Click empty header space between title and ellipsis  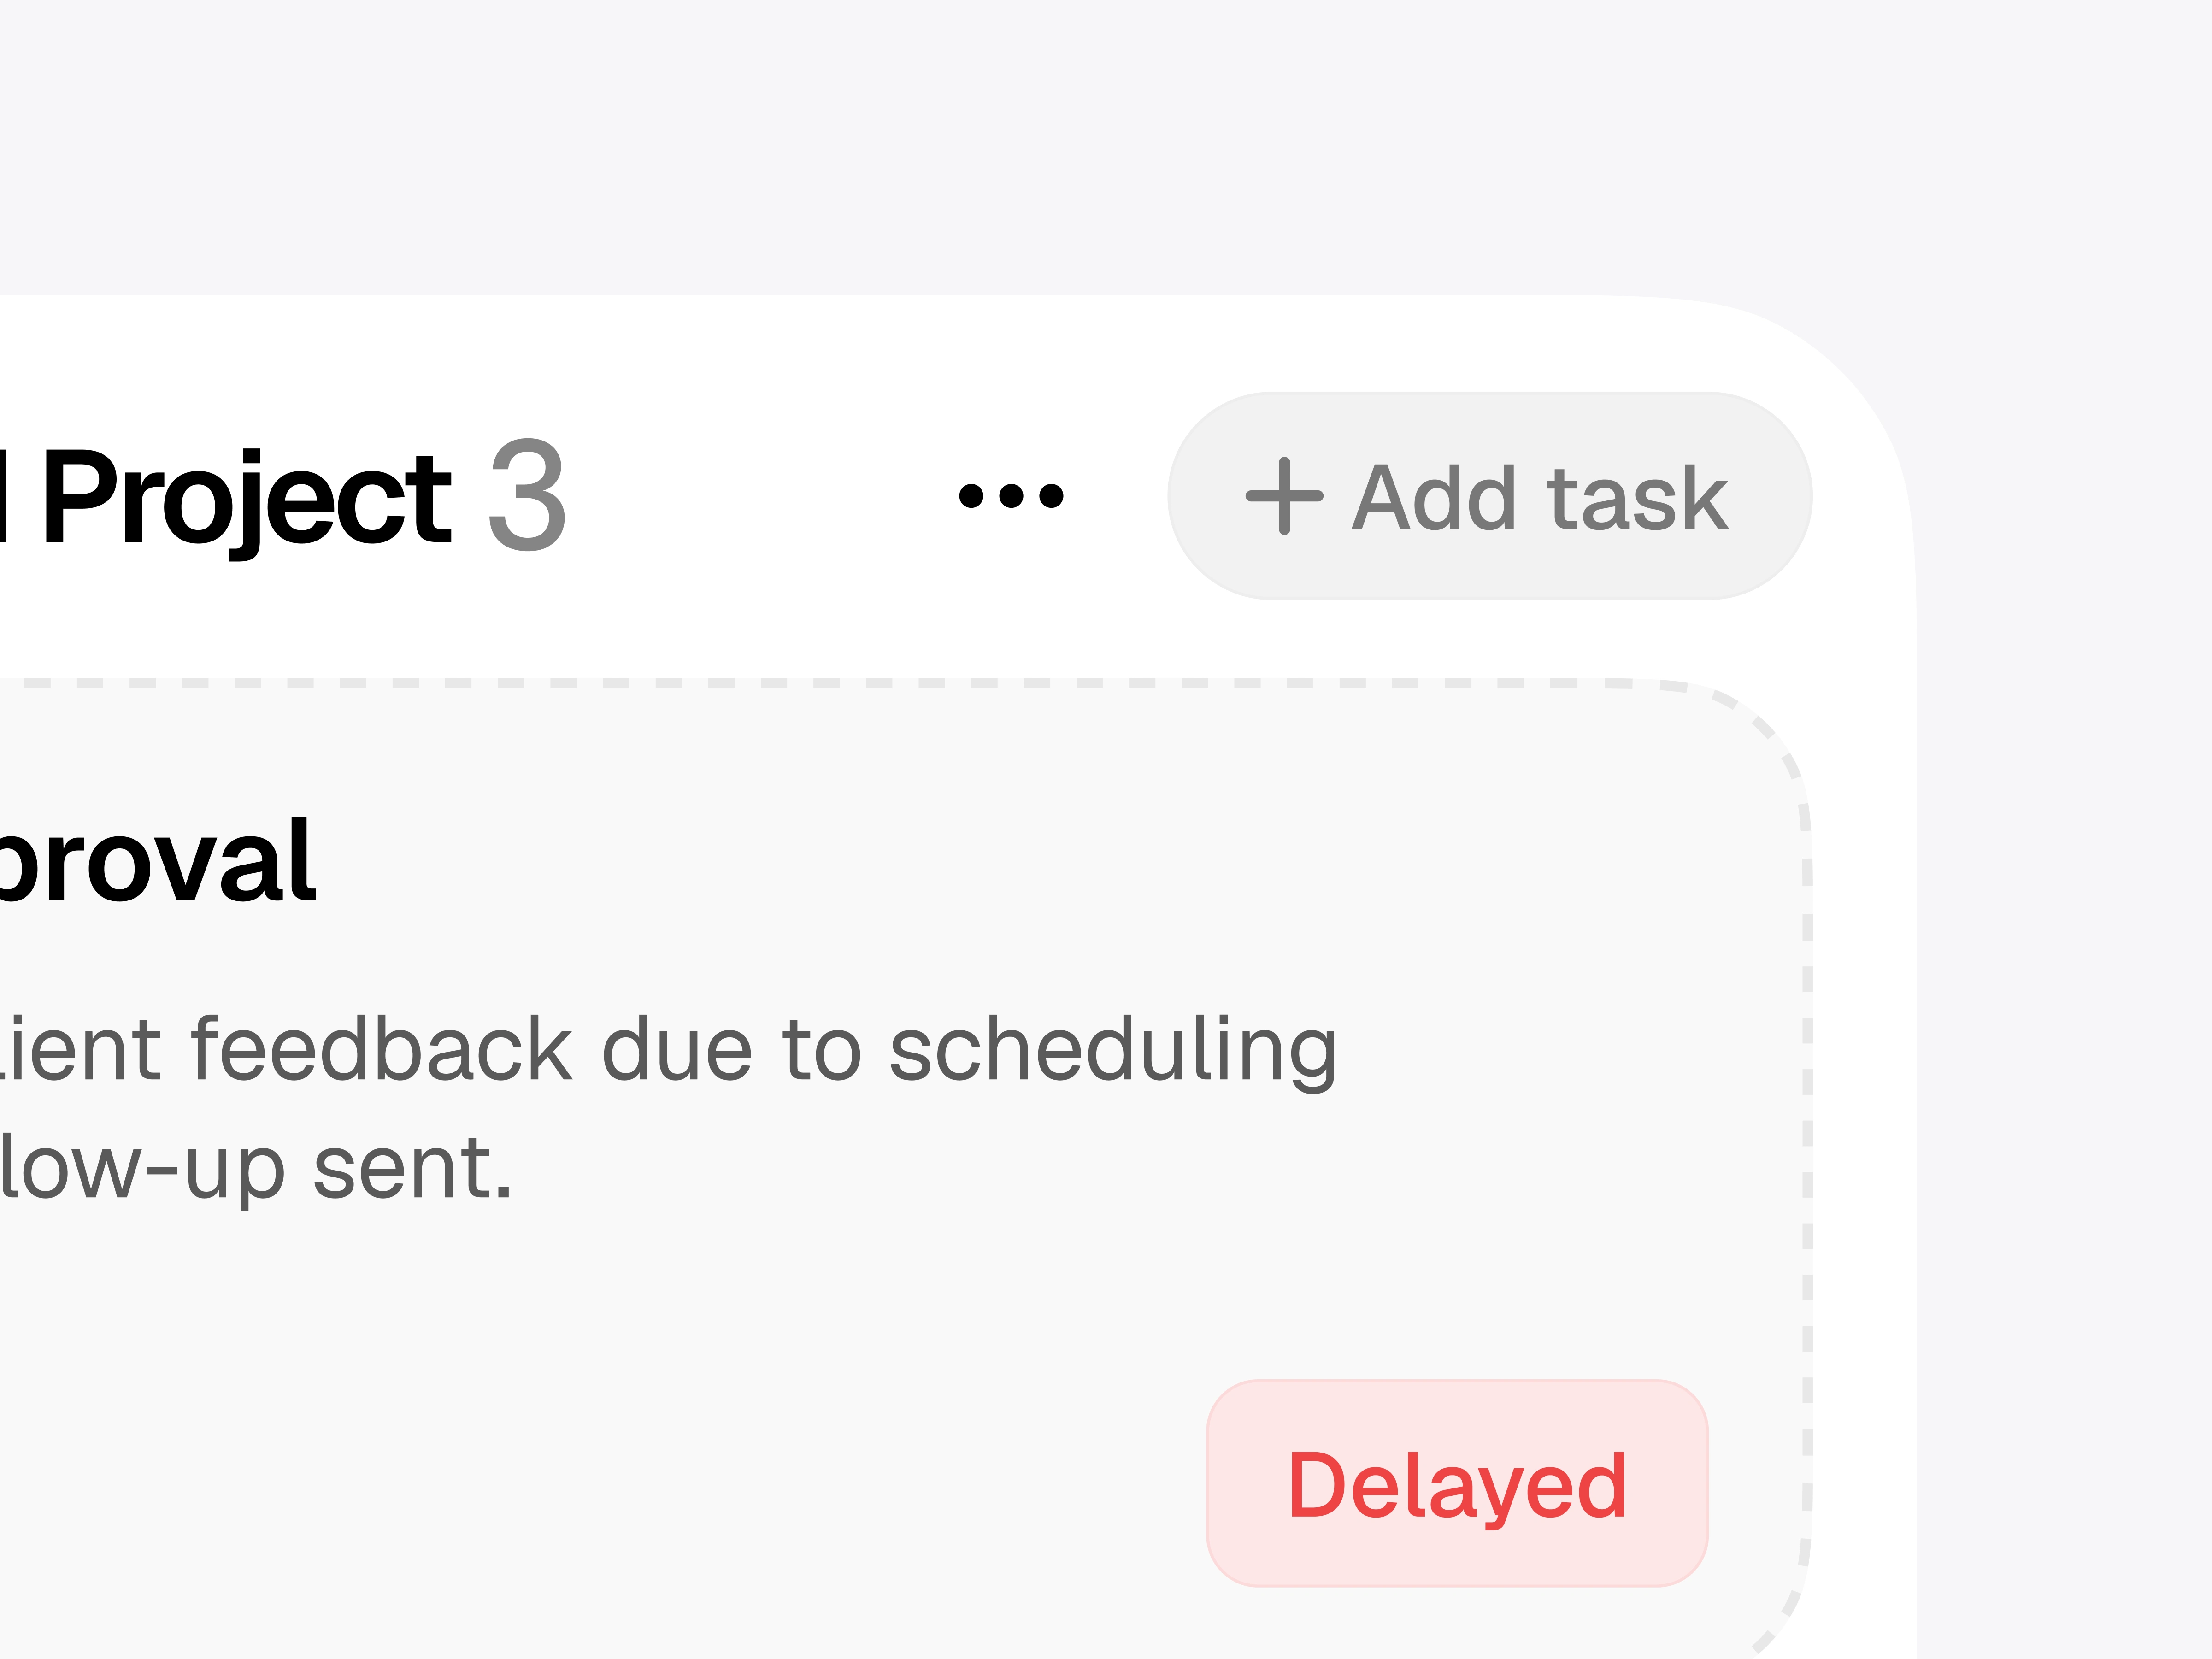pyautogui.click(x=760, y=497)
